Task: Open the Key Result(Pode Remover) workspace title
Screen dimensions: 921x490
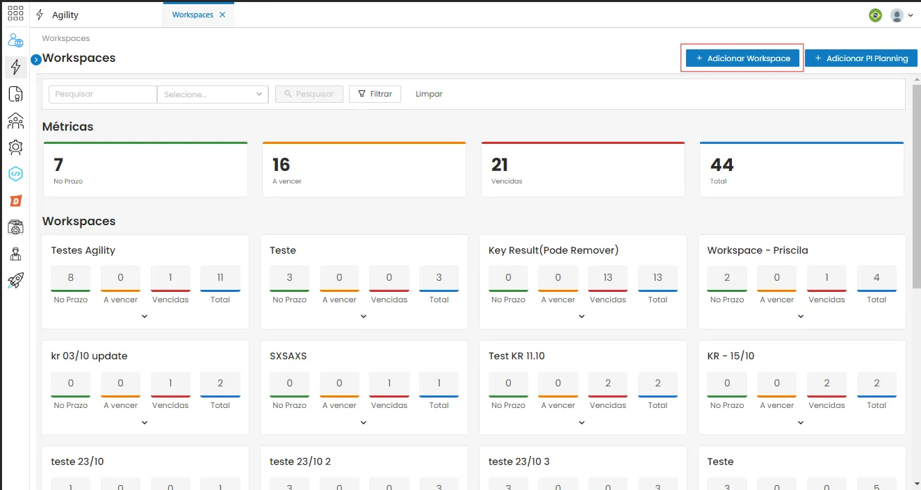Action: click(x=553, y=250)
